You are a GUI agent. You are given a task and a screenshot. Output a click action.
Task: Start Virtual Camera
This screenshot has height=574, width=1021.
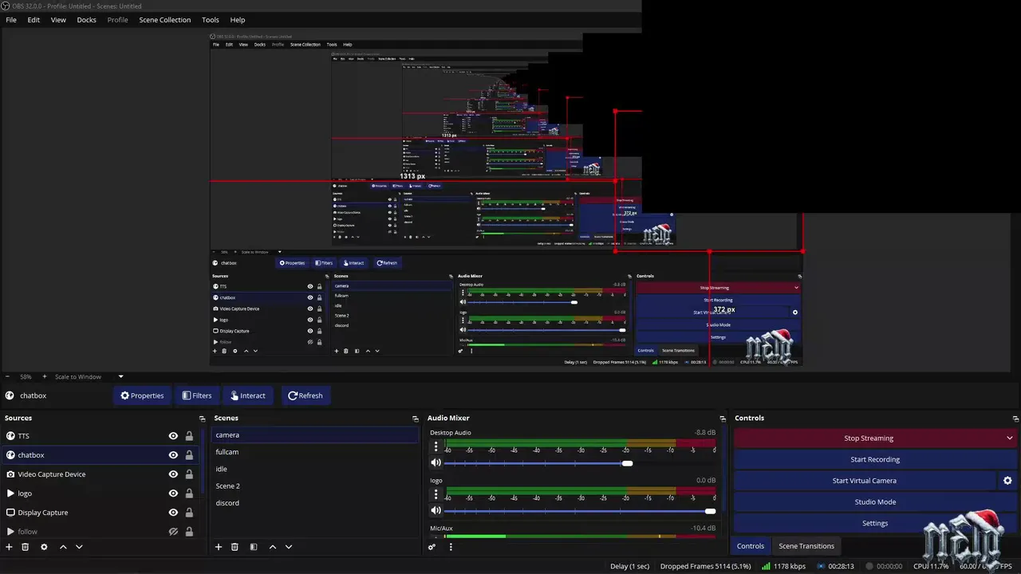tap(865, 481)
